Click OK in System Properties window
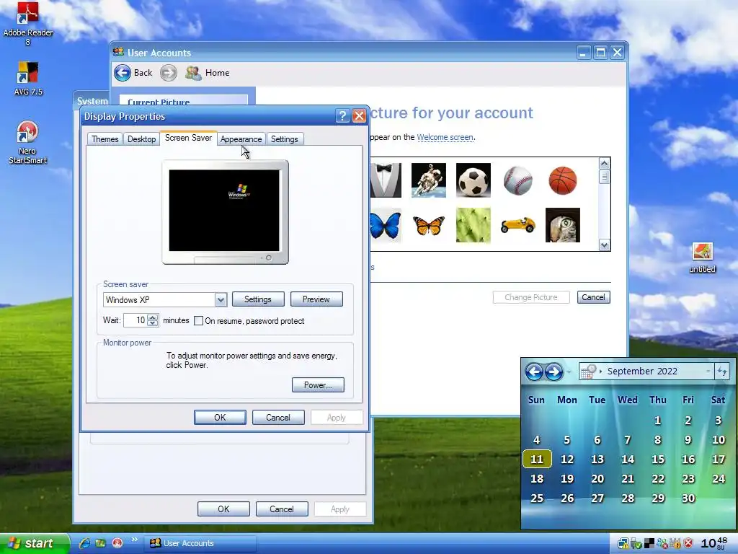This screenshot has width=738, height=554. (223, 509)
